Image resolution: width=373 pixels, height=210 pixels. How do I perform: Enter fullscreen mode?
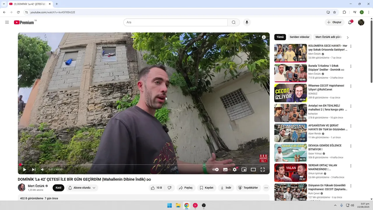(x=263, y=169)
